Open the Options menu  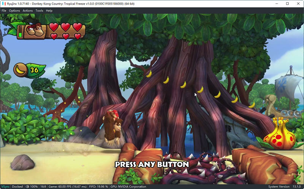(x=14, y=11)
